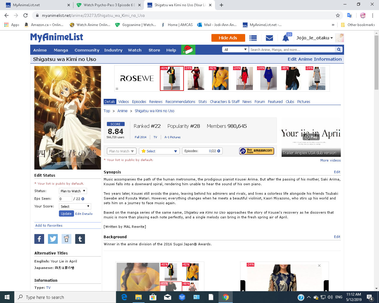Open search category All dropdown

click(x=235, y=50)
